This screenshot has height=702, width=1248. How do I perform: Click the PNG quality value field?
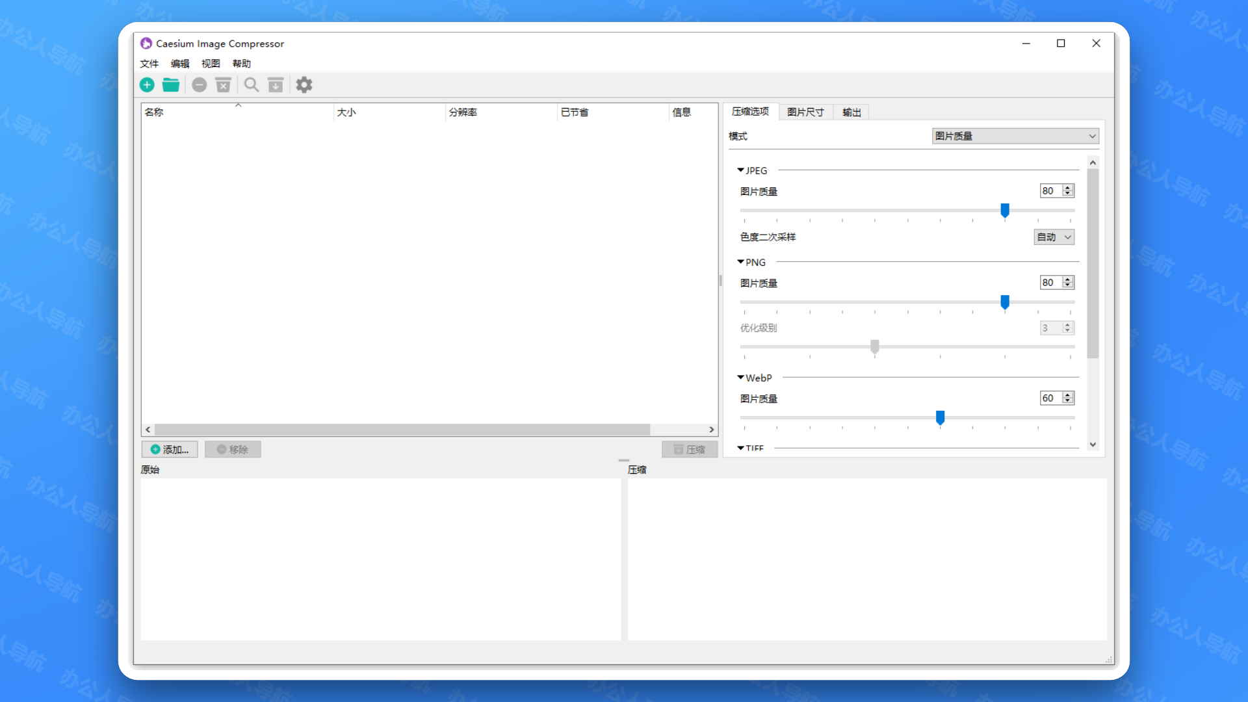click(x=1051, y=283)
